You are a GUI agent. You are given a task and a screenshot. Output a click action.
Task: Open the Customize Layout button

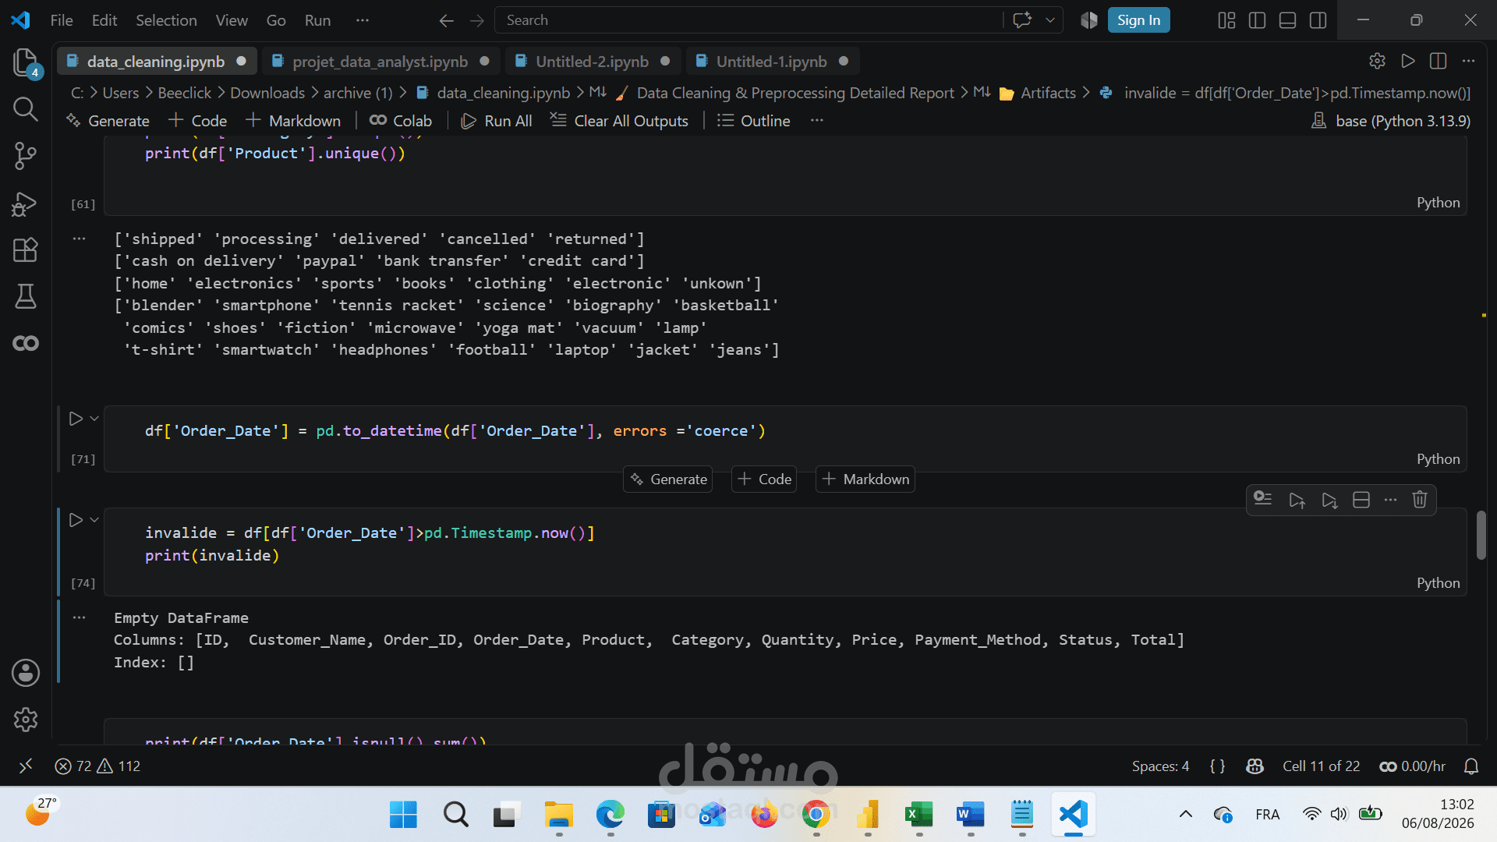pos(1226,20)
